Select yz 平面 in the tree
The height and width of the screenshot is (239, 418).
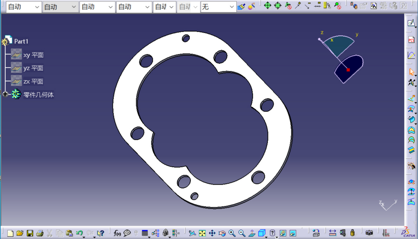(33, 68)
